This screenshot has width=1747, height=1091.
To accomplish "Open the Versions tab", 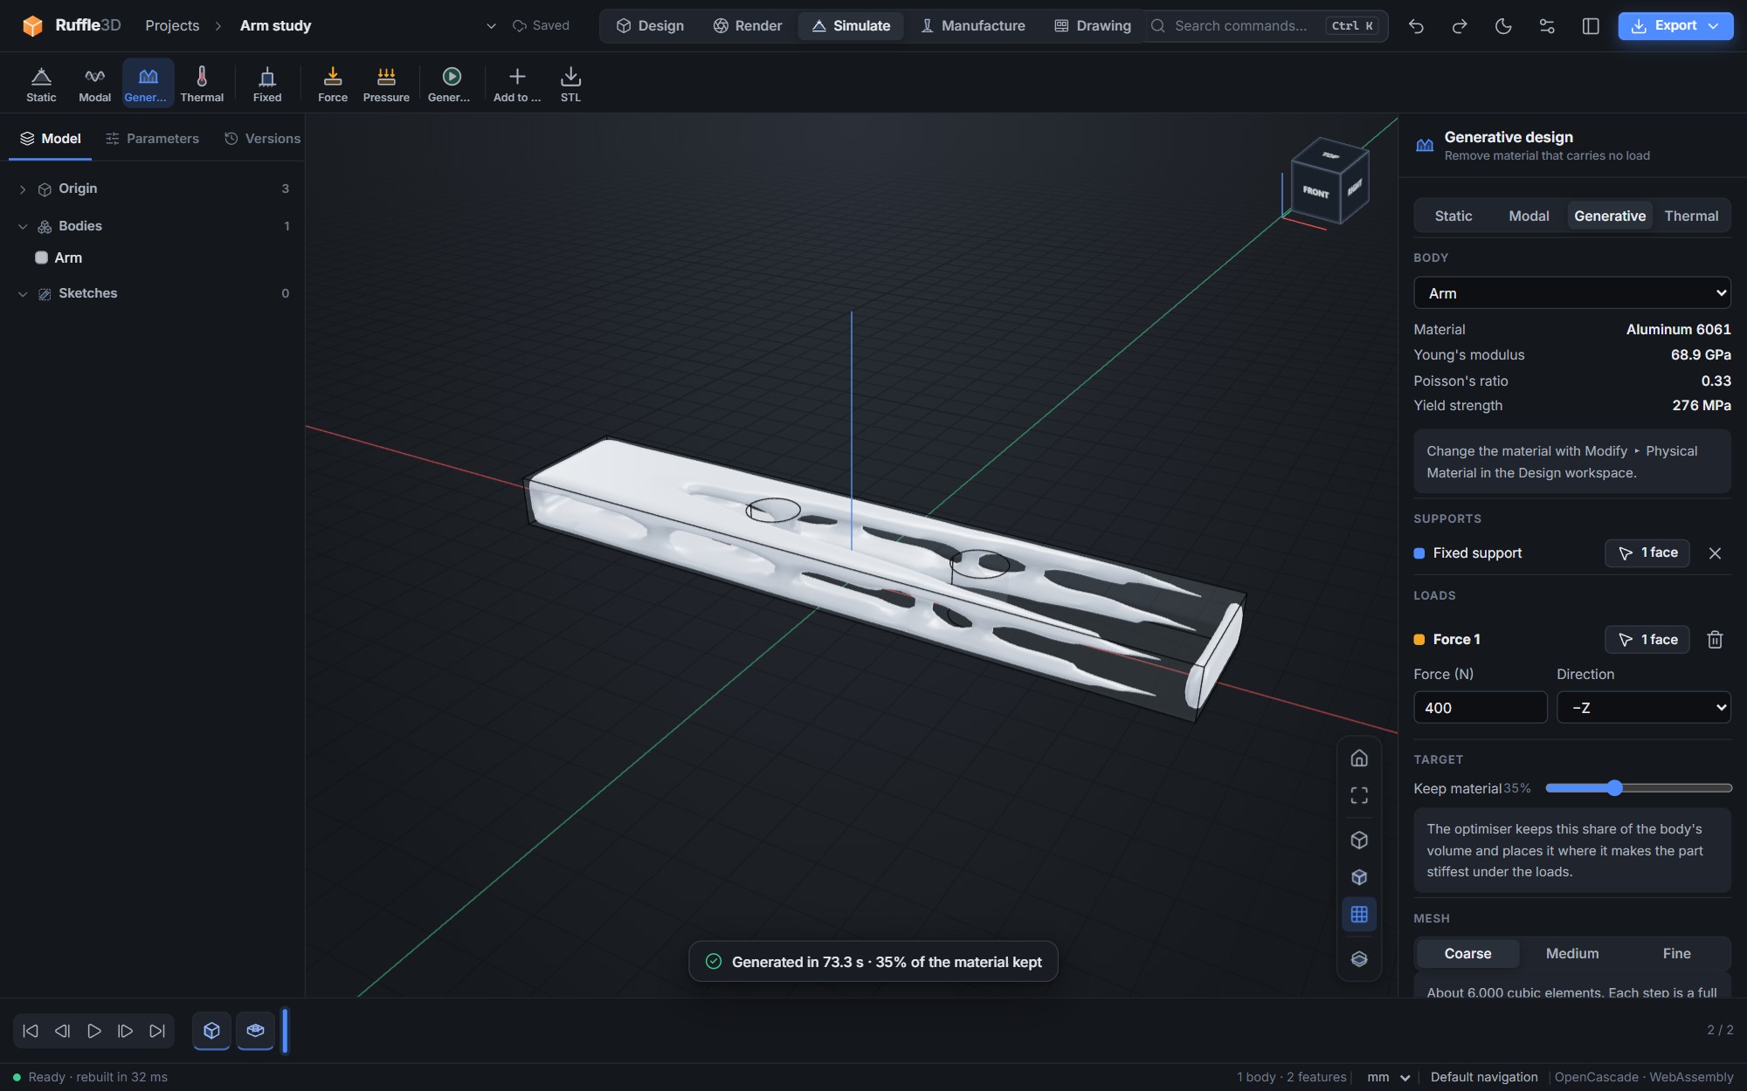I will [262, 139].
